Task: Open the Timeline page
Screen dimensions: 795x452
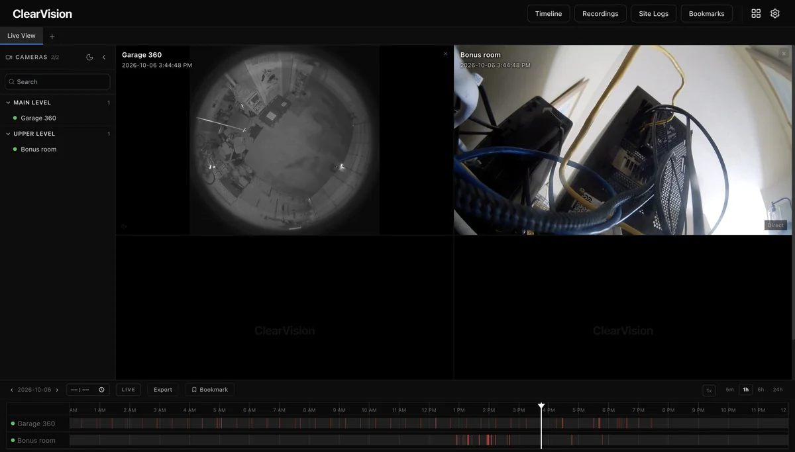Action: click(x=549, y=13)
